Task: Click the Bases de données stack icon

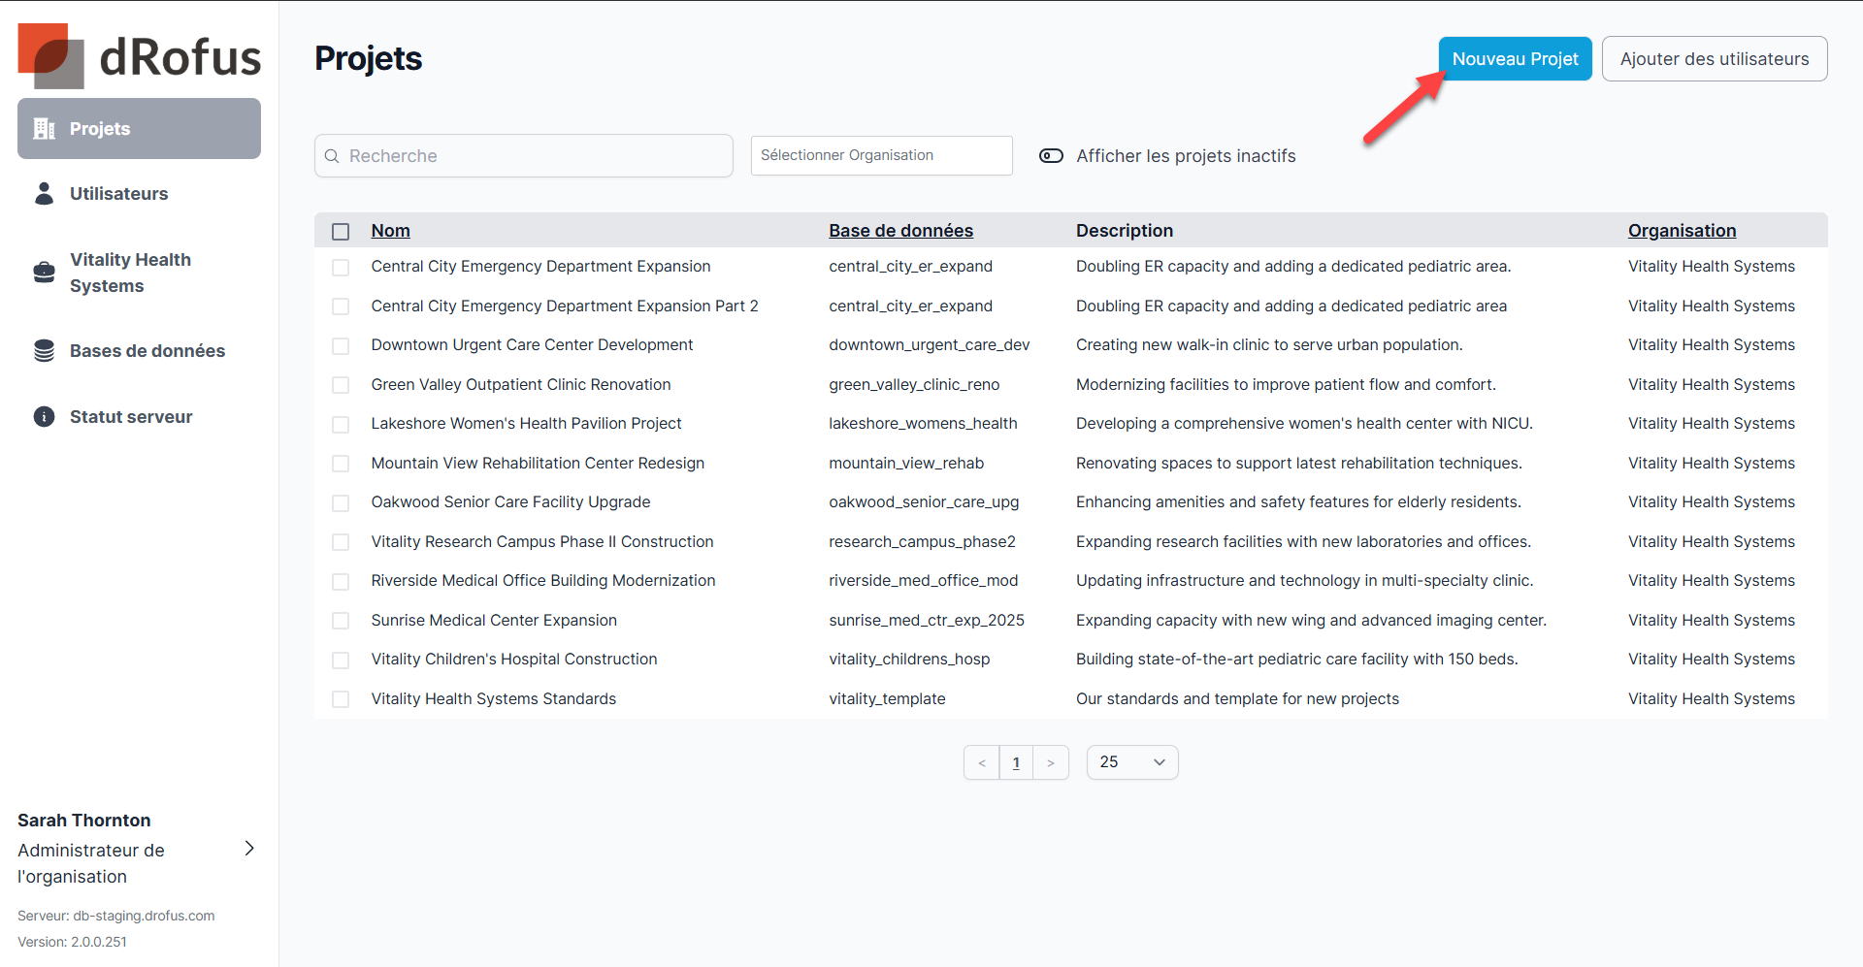Action: coord(45,351)
